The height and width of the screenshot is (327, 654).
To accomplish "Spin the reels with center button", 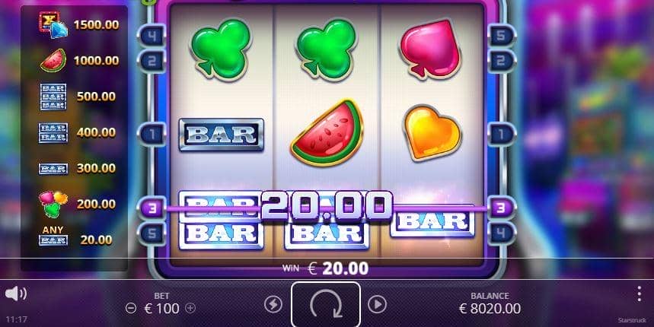I will point(326,304).
